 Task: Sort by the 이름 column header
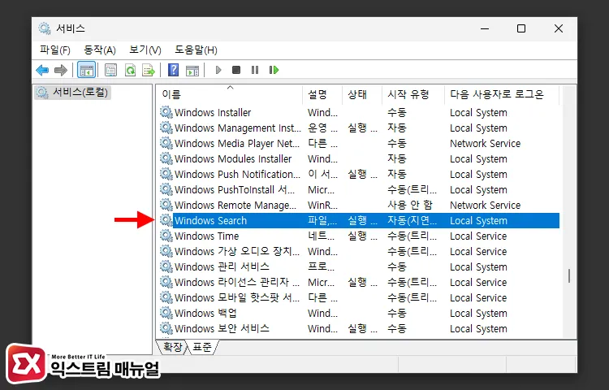coord(231,94)
